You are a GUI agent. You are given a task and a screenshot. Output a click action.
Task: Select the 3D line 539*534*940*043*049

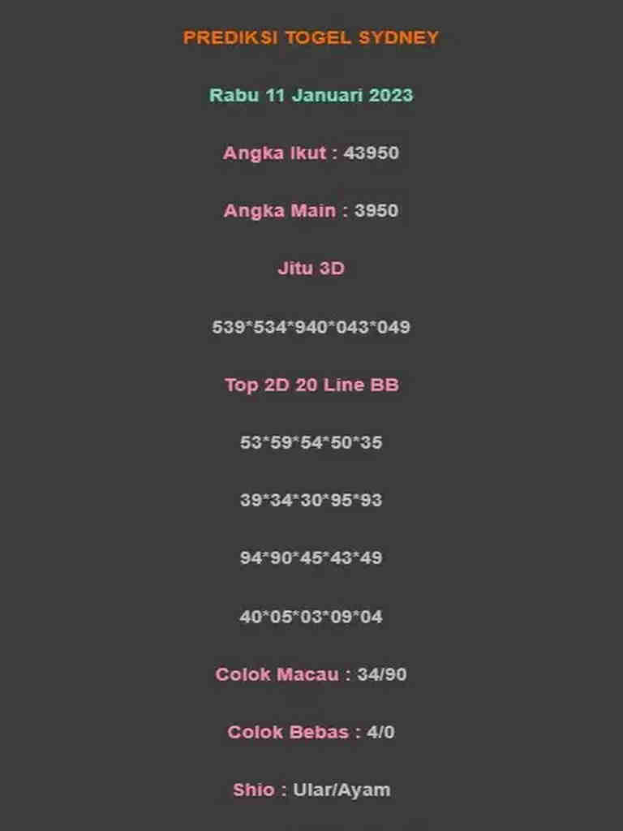pyautogui.click(x=311, y=327)
